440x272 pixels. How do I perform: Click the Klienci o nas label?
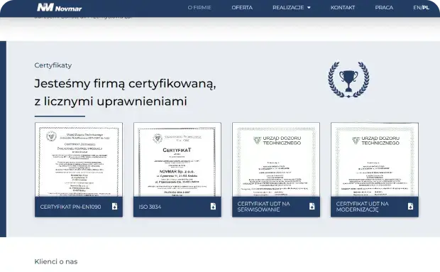56,261
